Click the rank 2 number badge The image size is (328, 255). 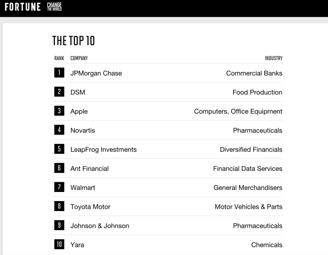(x=59, y=91)
